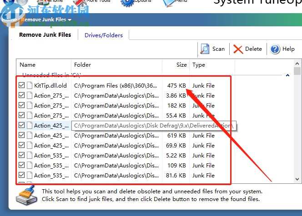The height and width of the screenshot is (216, 302).
Task: Uncheck the checkbox for the 3.86 KB file
Action: click(21, 95)
